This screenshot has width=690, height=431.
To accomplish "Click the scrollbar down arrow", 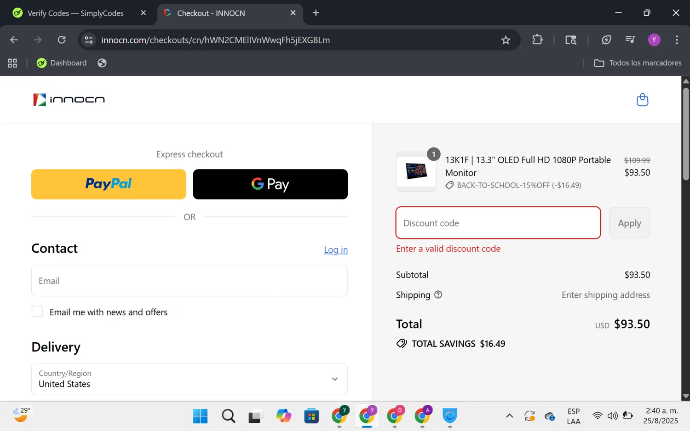I will click(686, 396).
